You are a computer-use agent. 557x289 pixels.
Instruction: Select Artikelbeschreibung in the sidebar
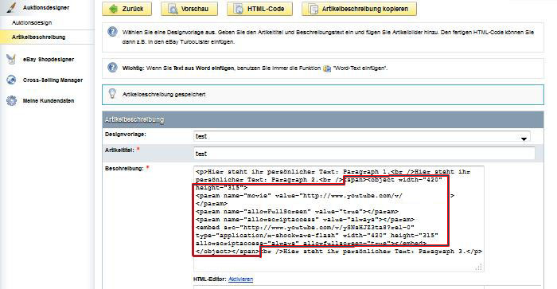[x=38, y=37]
